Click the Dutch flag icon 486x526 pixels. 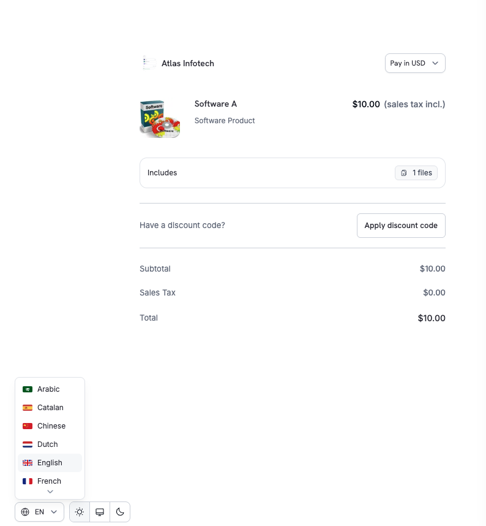[28, 444]
